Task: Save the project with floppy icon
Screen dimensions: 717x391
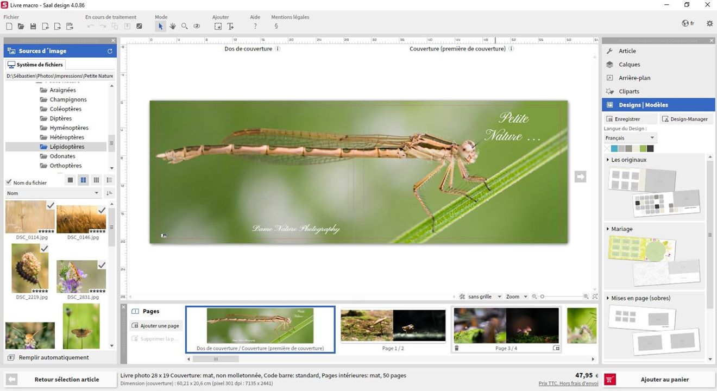Action: tap(33, 26)
